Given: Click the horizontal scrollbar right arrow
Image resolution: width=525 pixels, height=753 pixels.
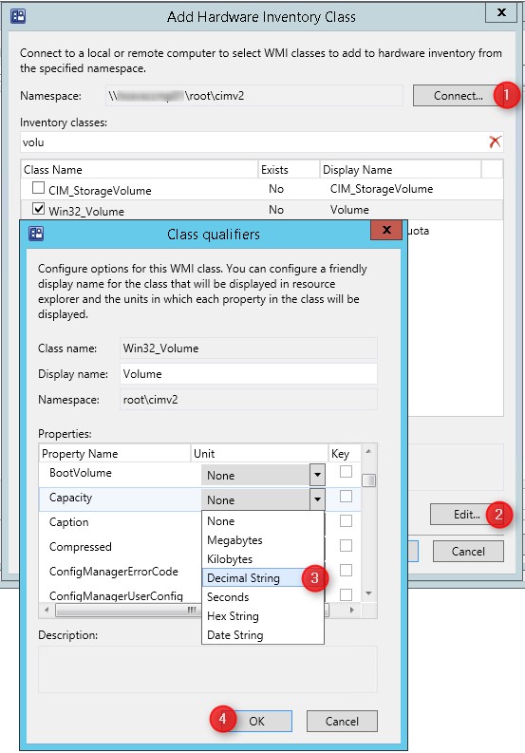Looking at the screenshot, I should tap(352, 610).
